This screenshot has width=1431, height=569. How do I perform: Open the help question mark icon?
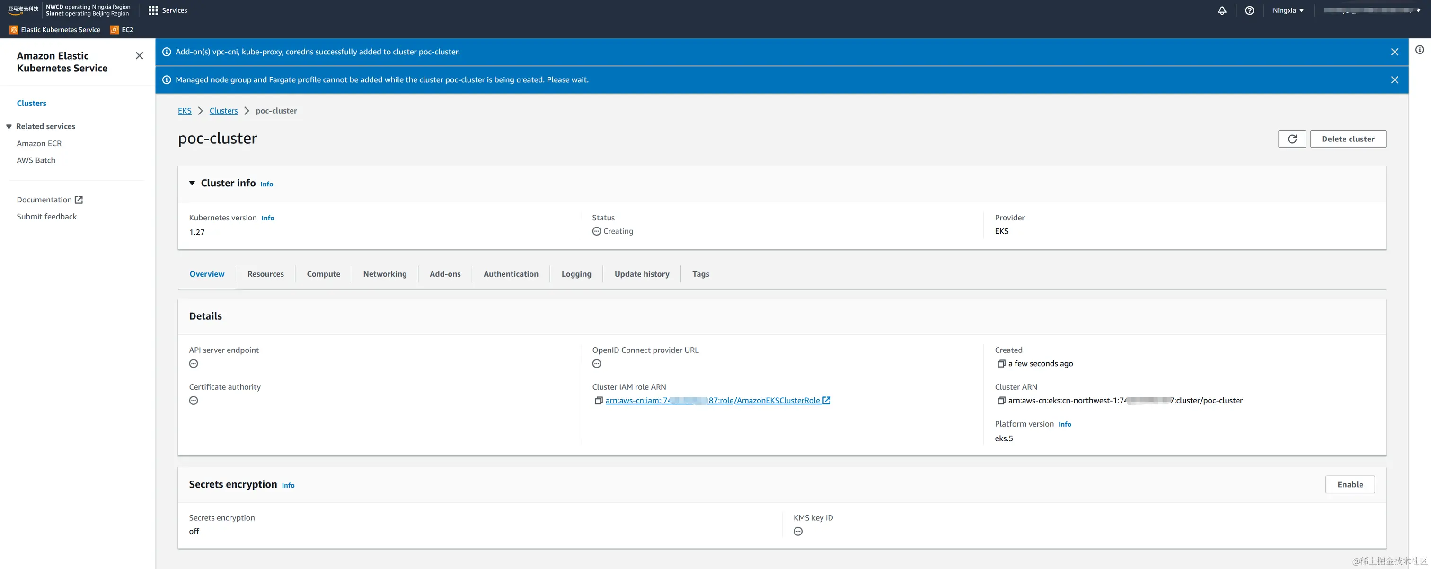[1249, 10]
